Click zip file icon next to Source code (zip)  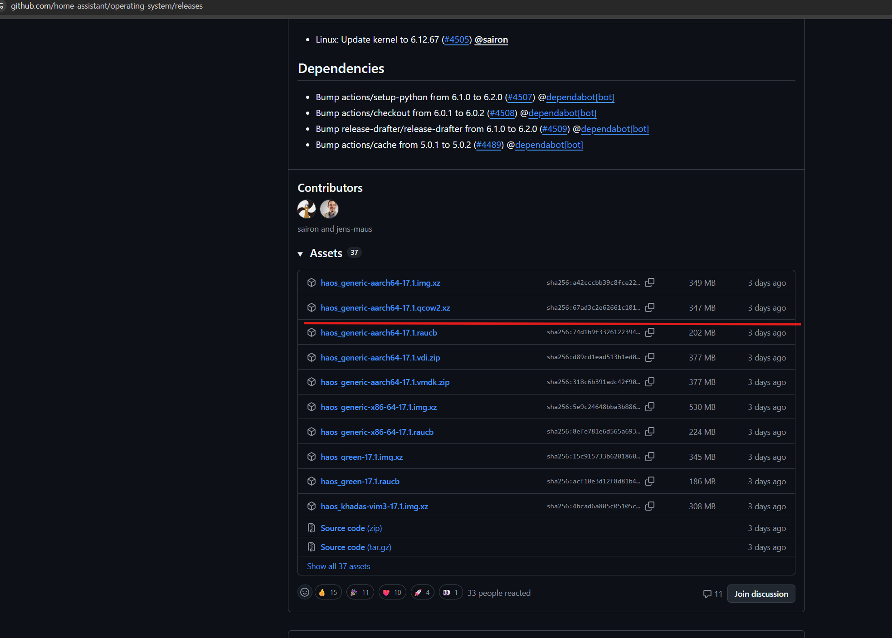tap(312, 528)
